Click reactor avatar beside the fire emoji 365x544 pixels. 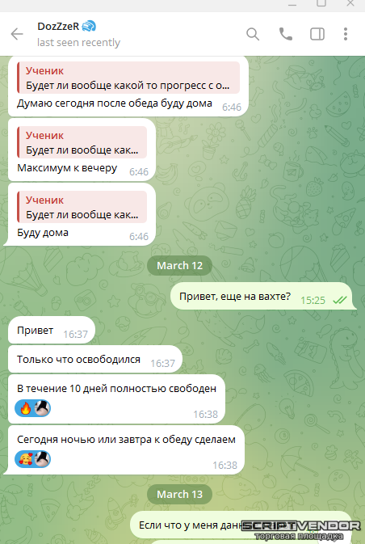click(x=42, y=408)
